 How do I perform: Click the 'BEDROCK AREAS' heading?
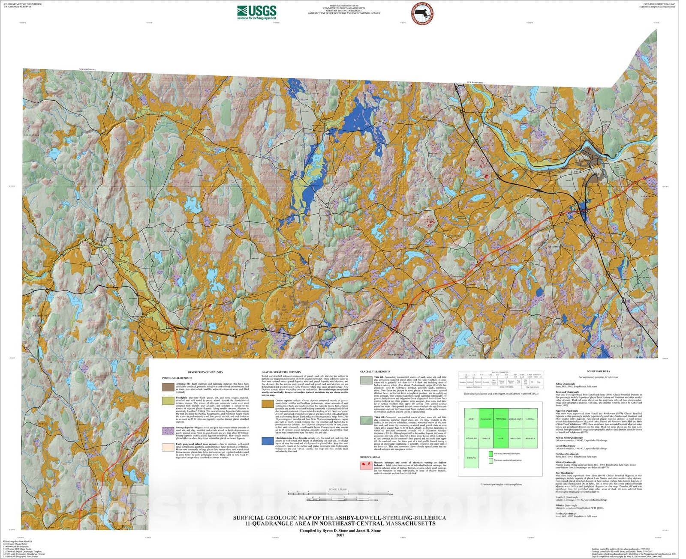369,457
